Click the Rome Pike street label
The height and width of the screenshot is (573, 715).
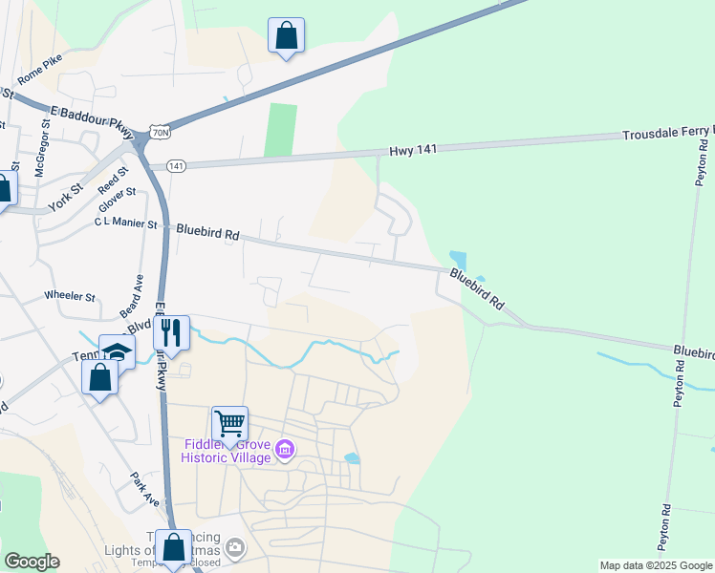[x=40, y=70]
